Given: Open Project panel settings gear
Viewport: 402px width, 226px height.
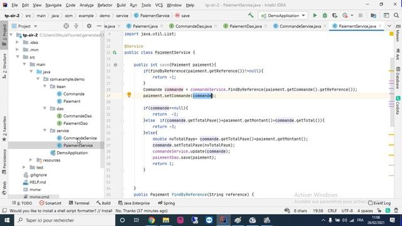Looking at the screenshot, I should [x=89, y=26].
